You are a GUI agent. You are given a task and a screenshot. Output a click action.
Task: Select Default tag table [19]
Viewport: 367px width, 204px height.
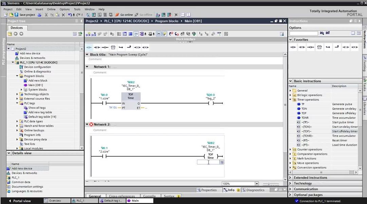click(x=42, y=117)
